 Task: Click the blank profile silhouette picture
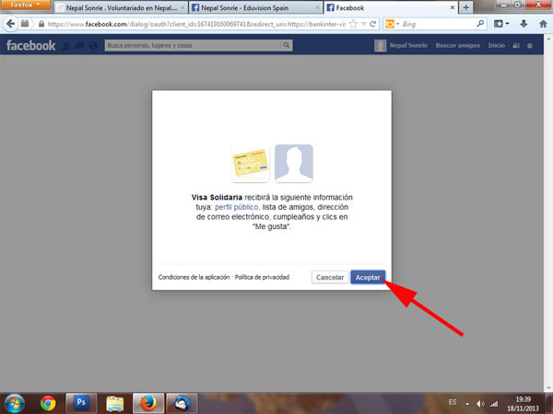point(293,164)
